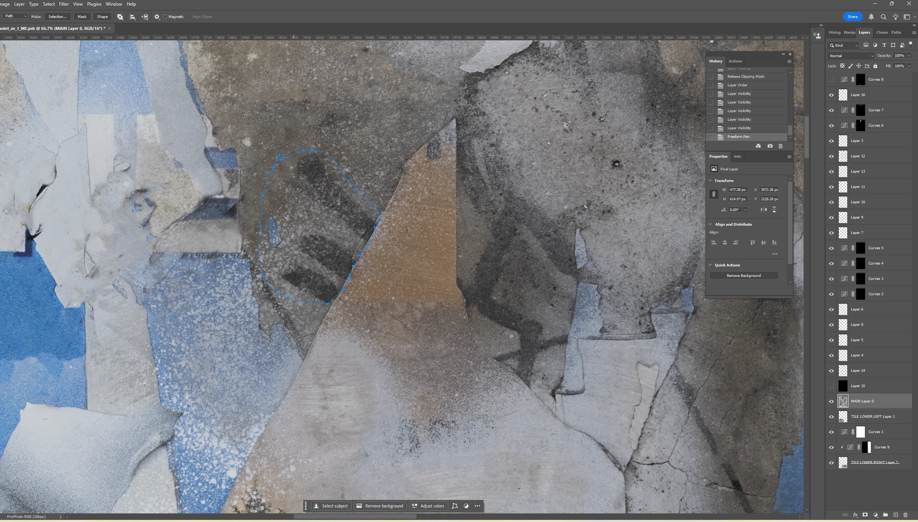The image size is (918, 522).
Task: Click the notifications bell icon
Action: point(871,17)
